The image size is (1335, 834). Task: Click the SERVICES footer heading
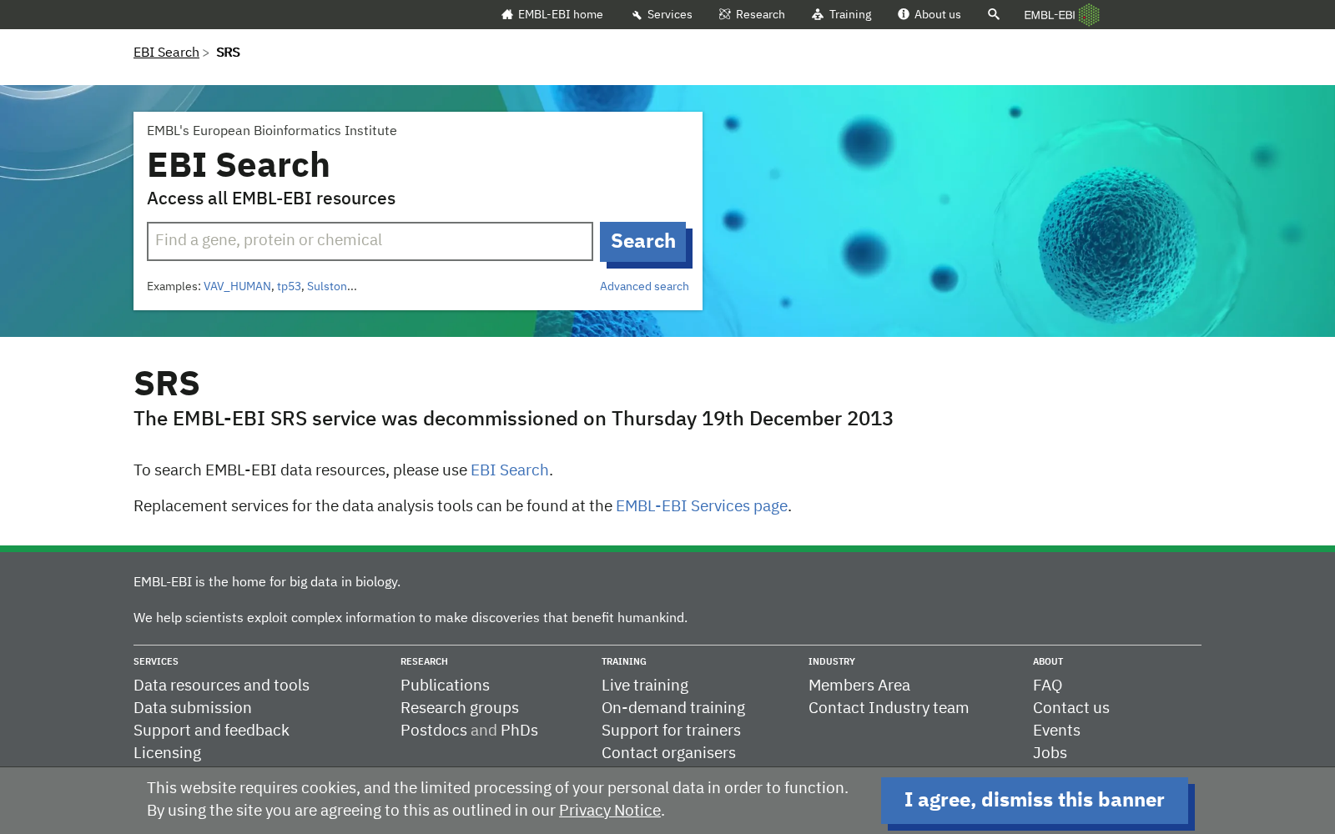point(156,661)
